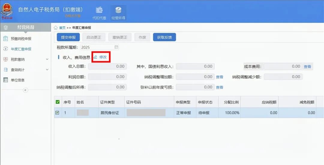Select the 经营所得 coins icon
The width and height of the screenshot is (324, 165).
pos(118,10)
